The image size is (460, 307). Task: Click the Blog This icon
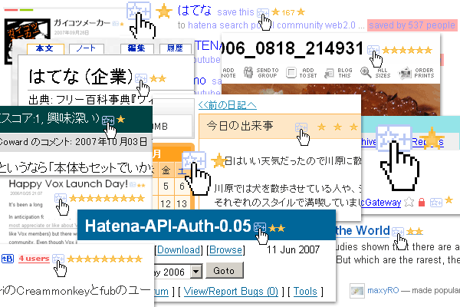click(x=329, y=73)
